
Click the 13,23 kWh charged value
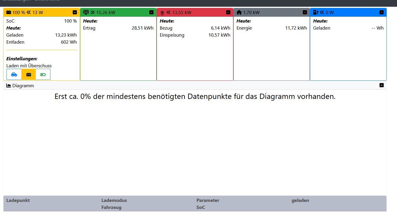tap(66, 35)
